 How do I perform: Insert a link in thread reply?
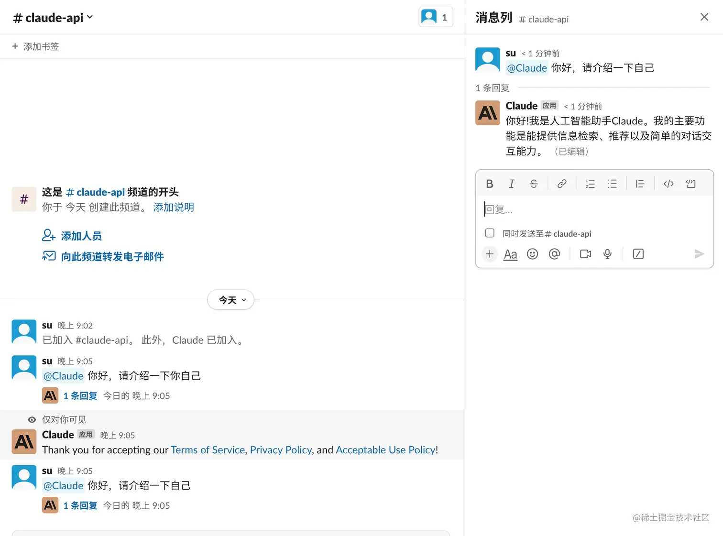(x=562, y=184)
